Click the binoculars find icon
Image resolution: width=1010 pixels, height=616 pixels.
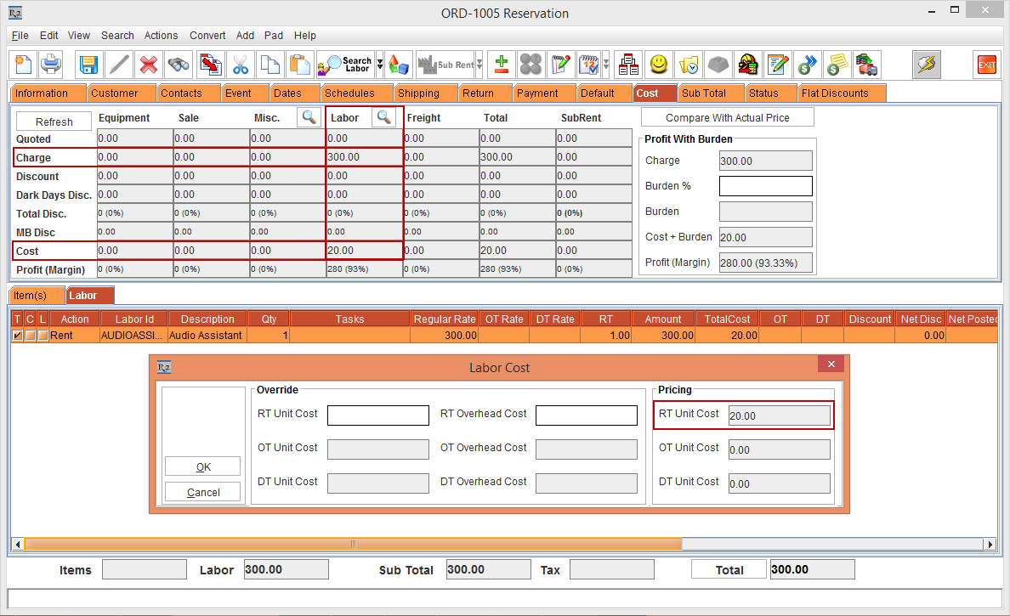[179, 65]
